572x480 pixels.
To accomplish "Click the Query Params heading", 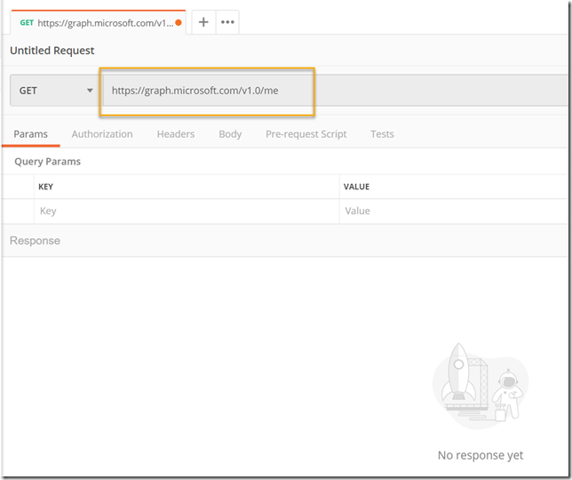I will (47, 162).
